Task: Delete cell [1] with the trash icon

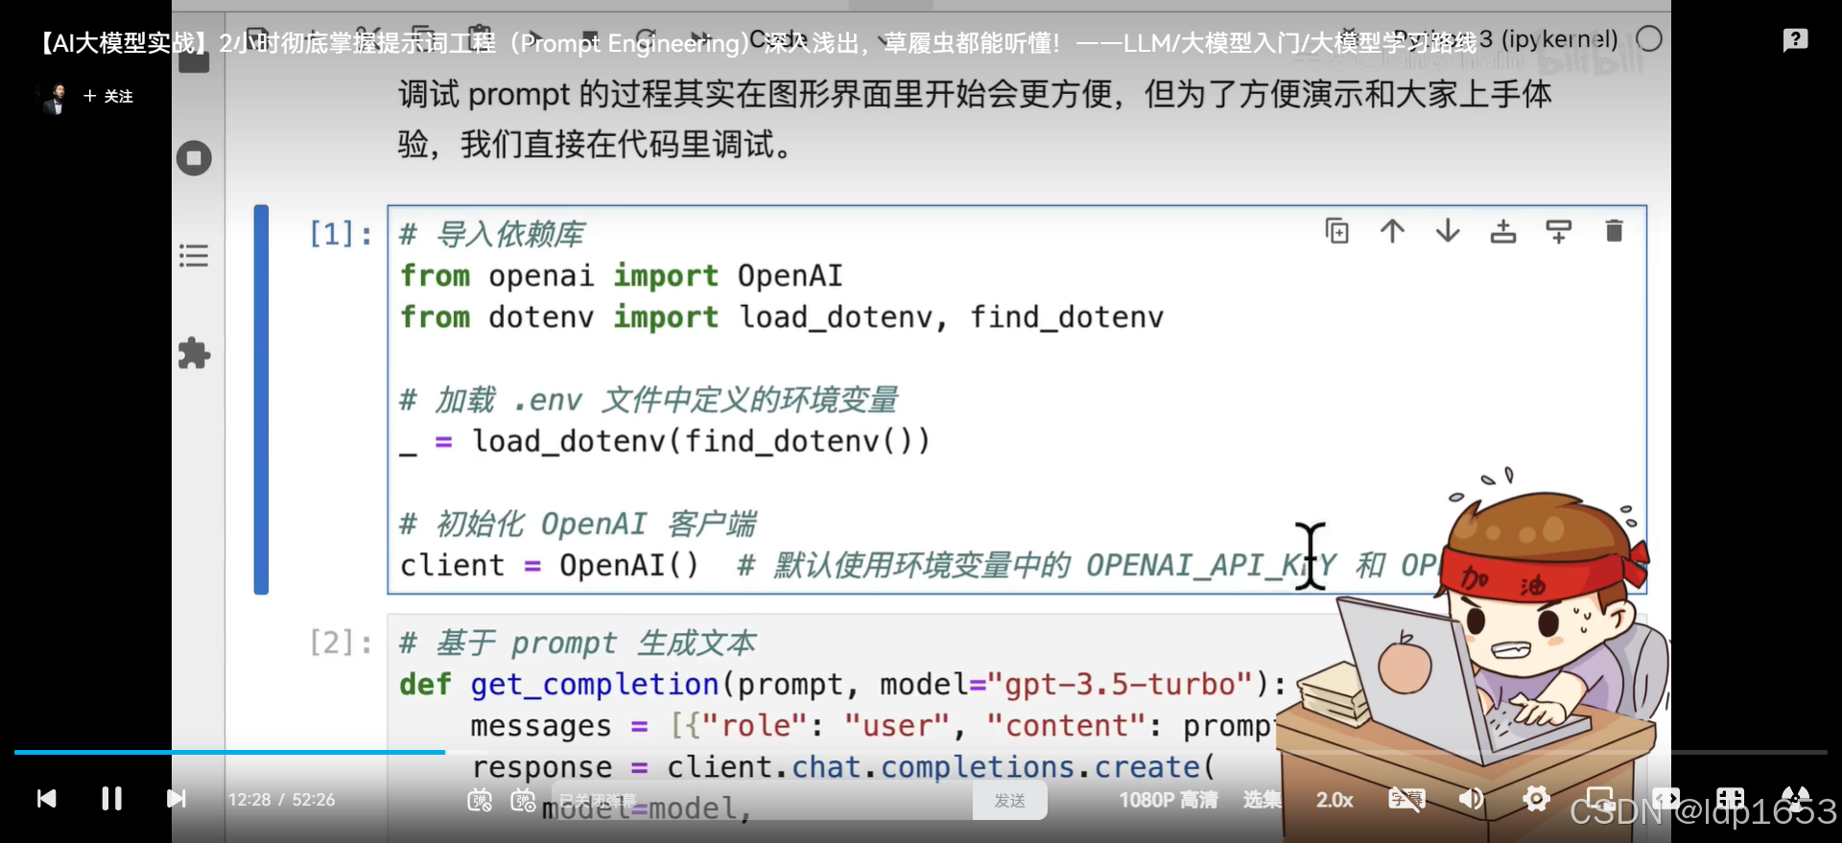Action: [x=1614, y=231]
